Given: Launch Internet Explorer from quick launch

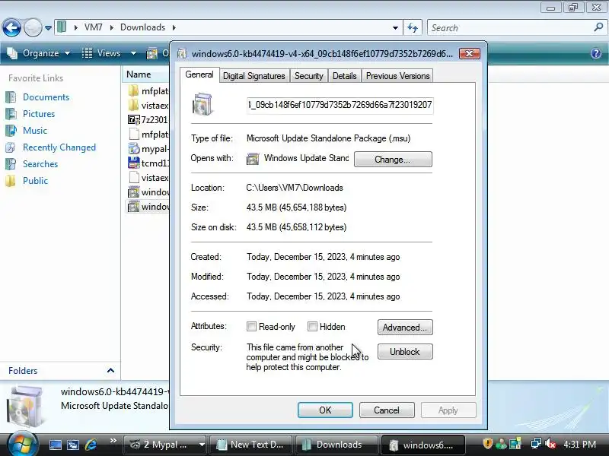Looking at the screenshot, I should pyautogui.click(x=91, y=445).
